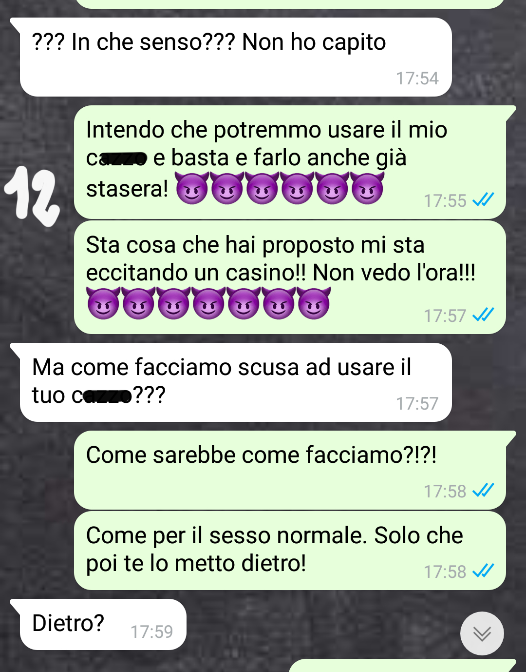Tap the first devil emoji after 'stasera!'
526x672 pixels.
coord(192,188)
